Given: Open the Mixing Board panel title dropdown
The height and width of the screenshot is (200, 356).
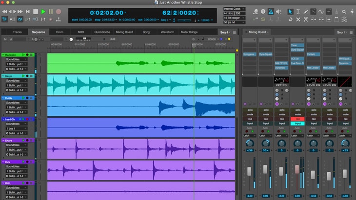Looking at the screenshot, I should 258,32.
